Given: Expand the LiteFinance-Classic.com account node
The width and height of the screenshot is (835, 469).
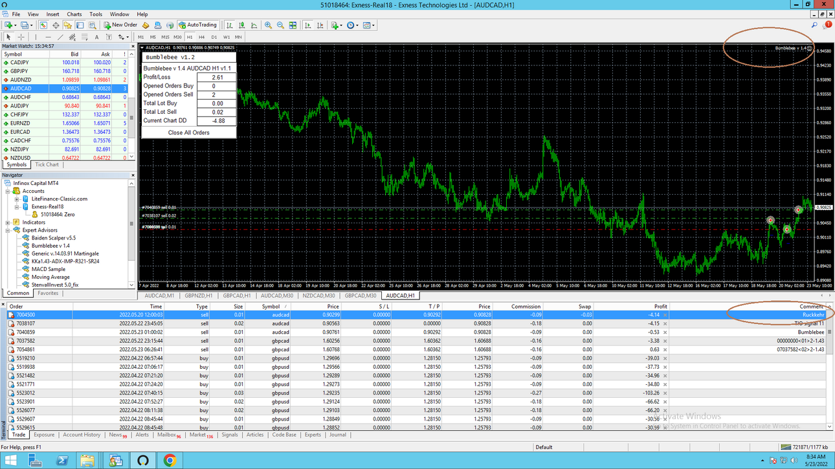Looking at the screenshot, I should (17, 199).
